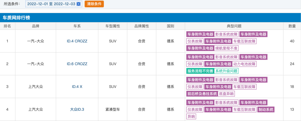The image size is (301, 121).
Task: Click the 合资 cell in the ID.4 X row
Action: pos(142,87)
